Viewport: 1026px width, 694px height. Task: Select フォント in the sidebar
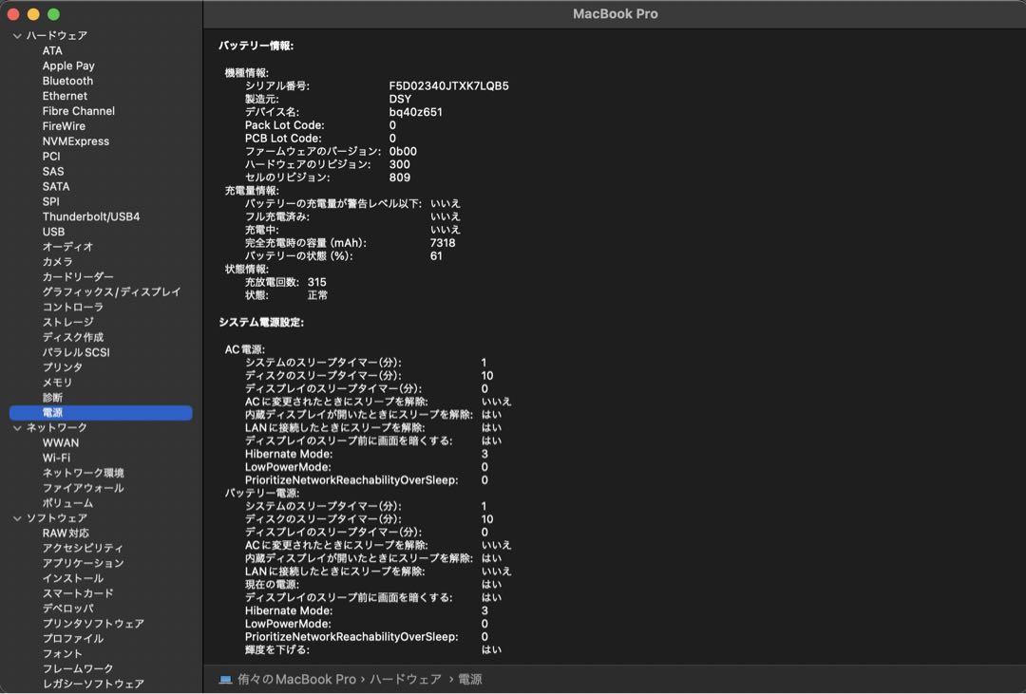tap(63, 653)
